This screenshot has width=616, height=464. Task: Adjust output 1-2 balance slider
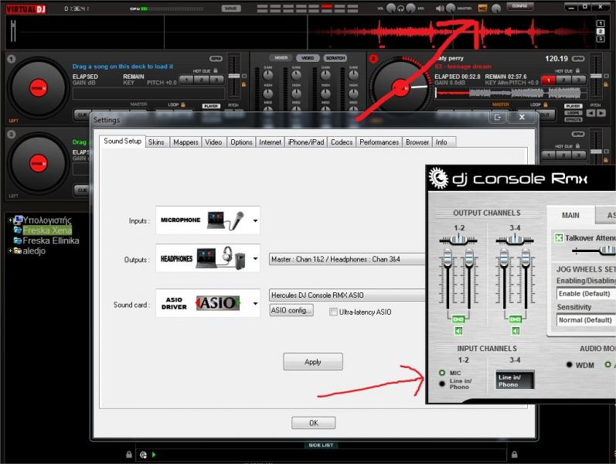coord(458,240)
